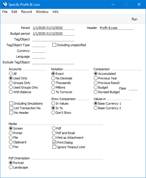Click the Exclude Tag/Object field
The image size is (146, 178).
(53, 62)
